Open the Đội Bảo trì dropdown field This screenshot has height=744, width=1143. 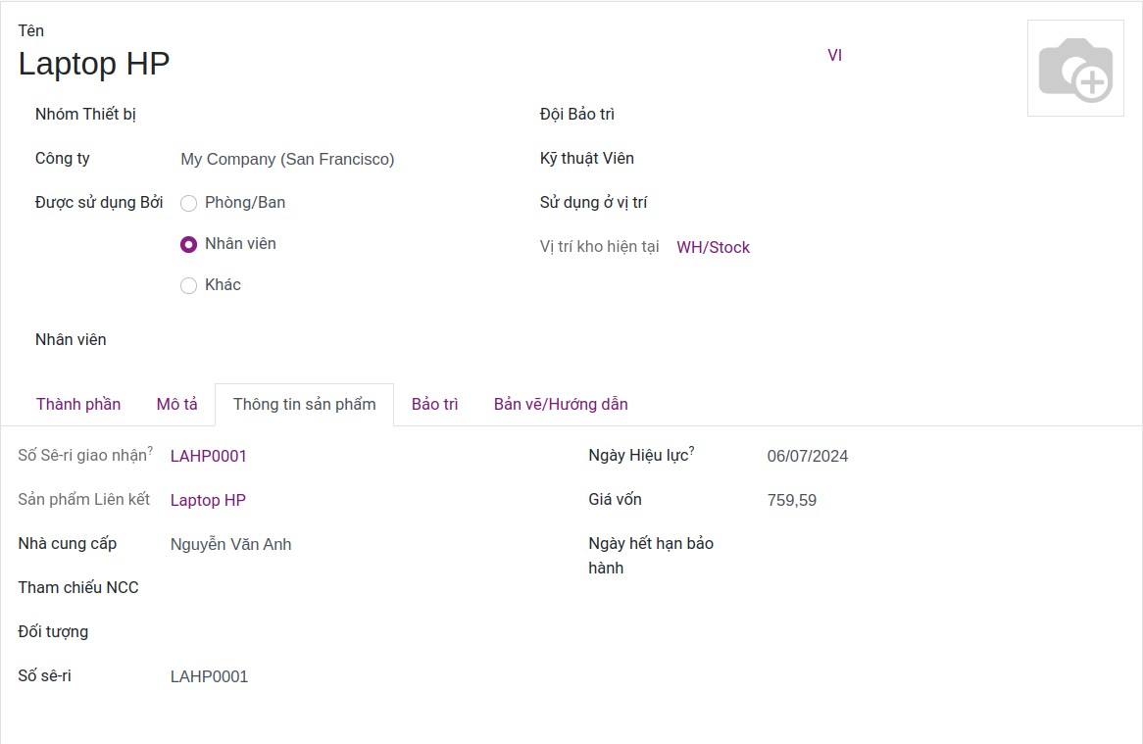[x=838, y=115]
